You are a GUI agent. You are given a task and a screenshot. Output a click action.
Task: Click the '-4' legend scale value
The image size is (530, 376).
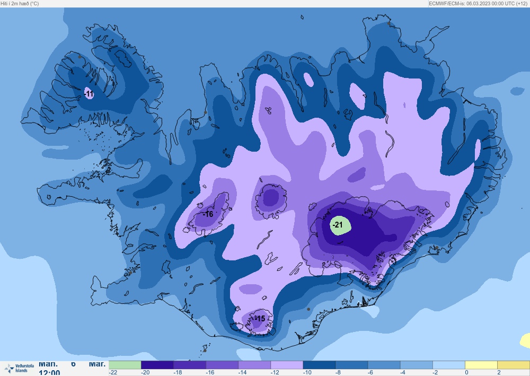click(403, 372)
